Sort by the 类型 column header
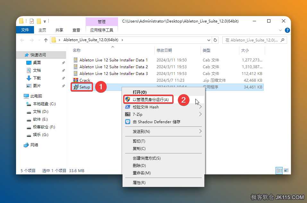The image size is (307, 203). 206,50
